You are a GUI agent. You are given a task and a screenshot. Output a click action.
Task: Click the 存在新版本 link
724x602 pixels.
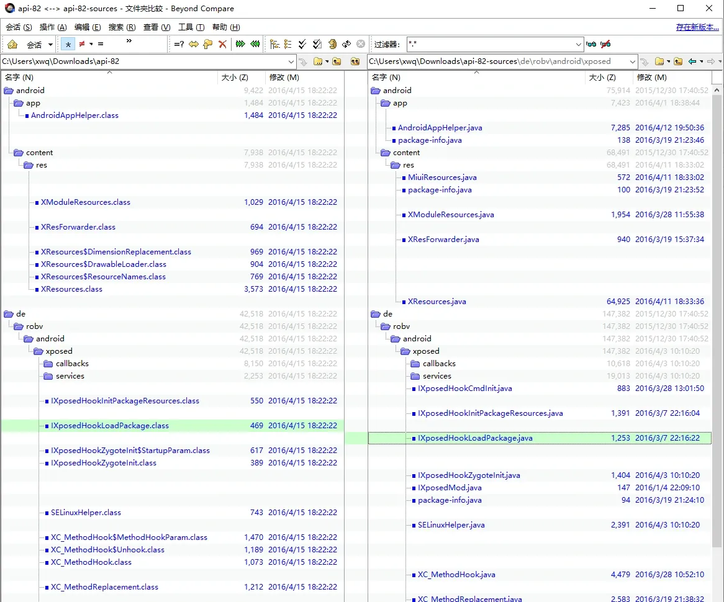pyautogui.click(x=697, y=27)
